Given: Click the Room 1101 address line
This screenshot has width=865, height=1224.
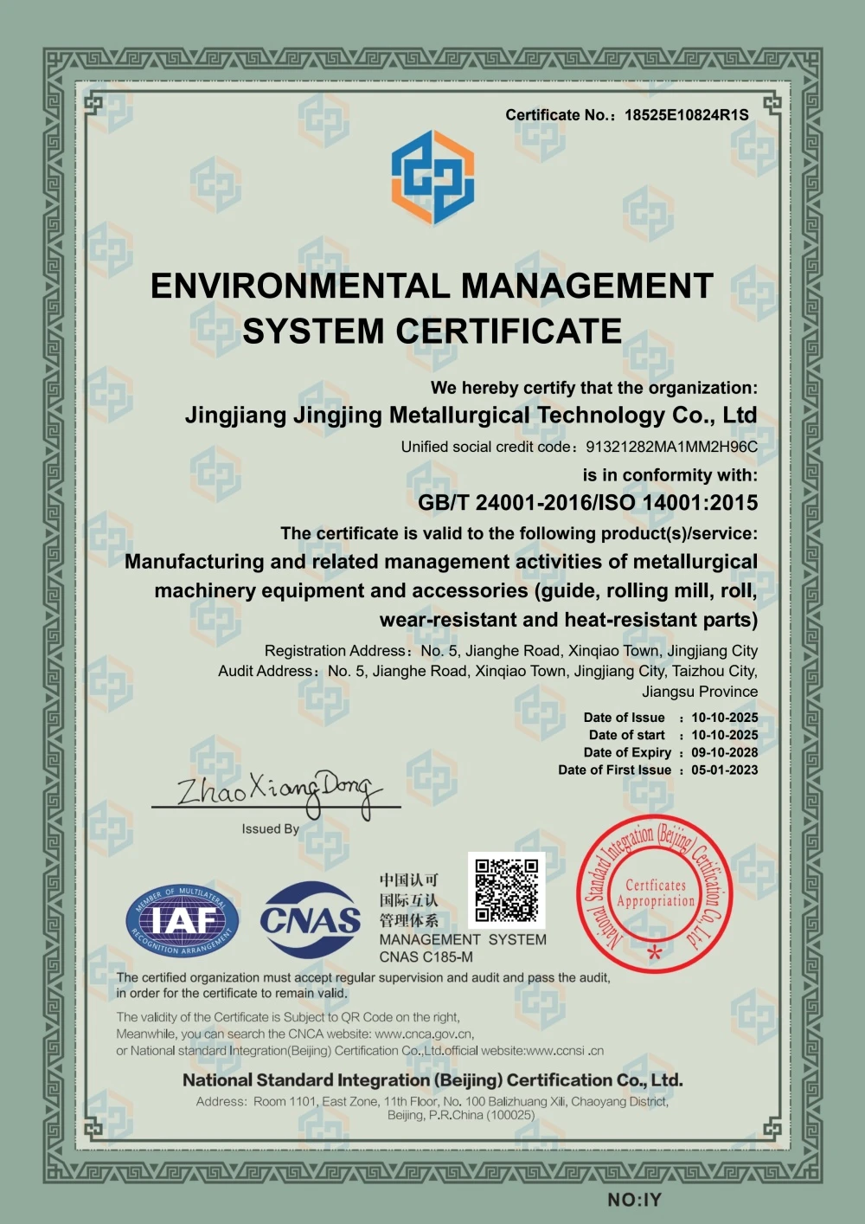Looking at the screenshot, I should pyautogui.click(x=432, y=1102).
